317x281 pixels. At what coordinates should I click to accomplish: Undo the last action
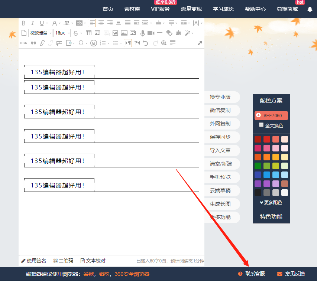click(x=145, y=43)
